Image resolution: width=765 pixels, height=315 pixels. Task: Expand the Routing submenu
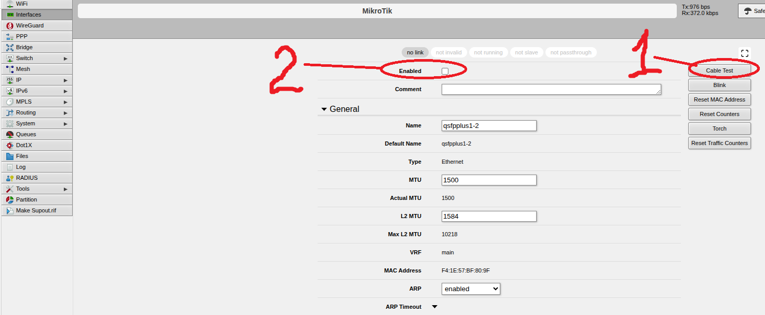tap(65, 112)
